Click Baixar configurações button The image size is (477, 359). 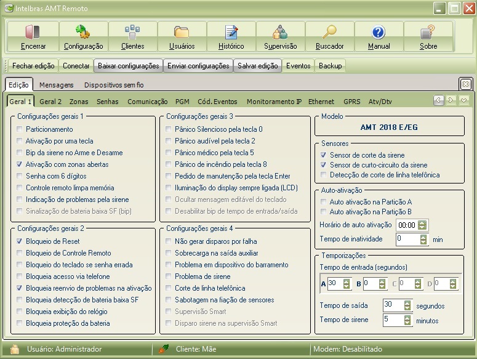click(x=129, y=66)
